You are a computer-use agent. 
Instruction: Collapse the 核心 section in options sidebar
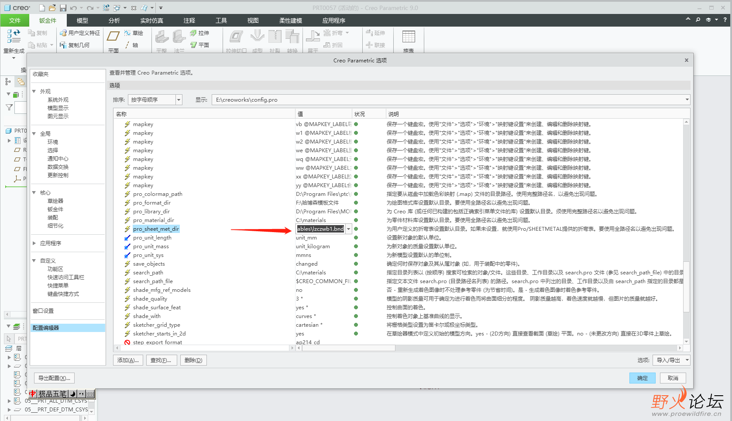(34, 192)
